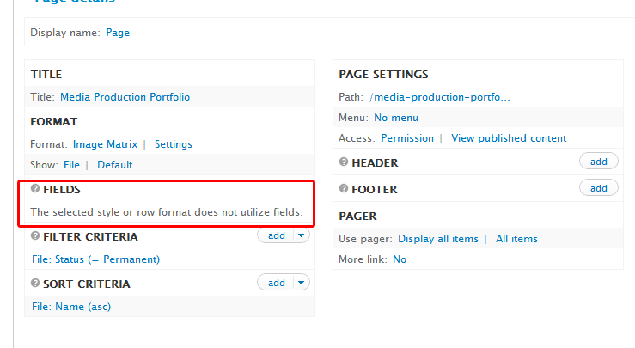Change the Image Matrix format
Image resolution: width=635 pixels, height=348 pixels.
coord(105,144)
